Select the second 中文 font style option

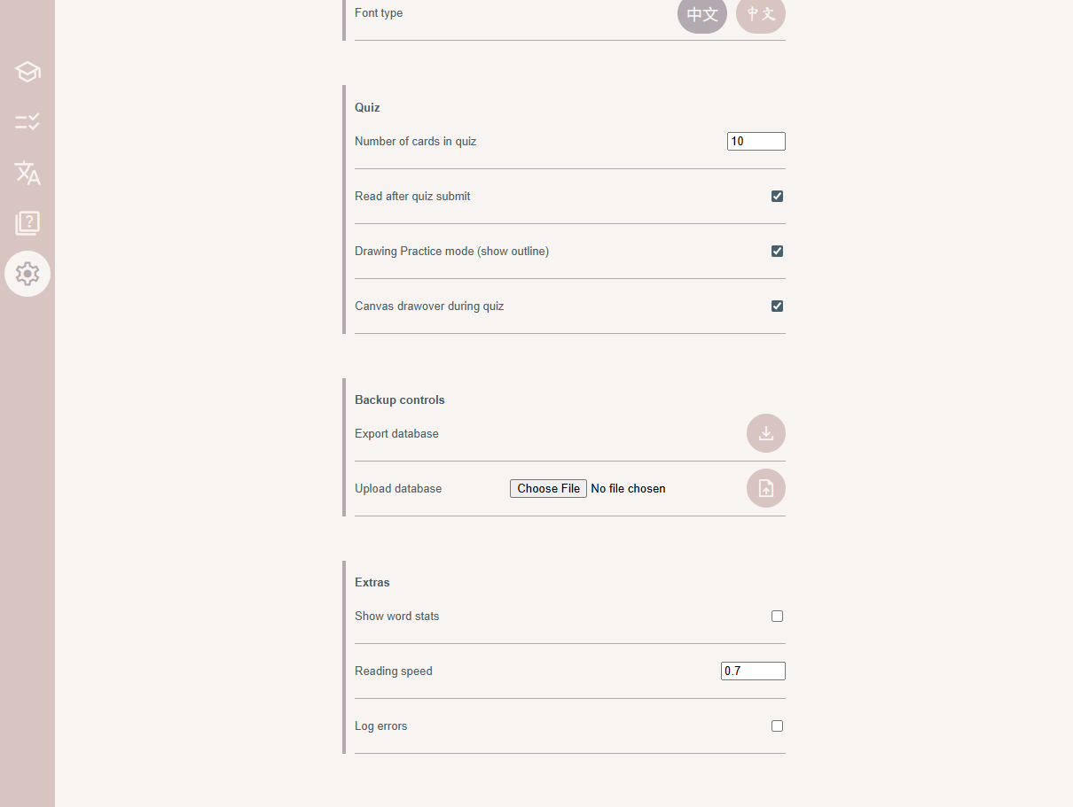click(760, 16)
